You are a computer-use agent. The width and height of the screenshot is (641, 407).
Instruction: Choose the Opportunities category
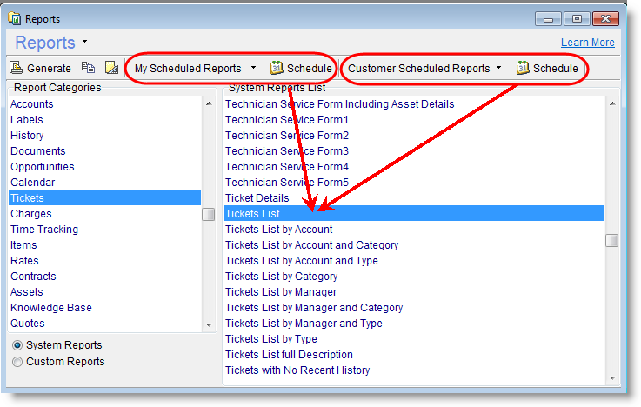coord(42,167)
